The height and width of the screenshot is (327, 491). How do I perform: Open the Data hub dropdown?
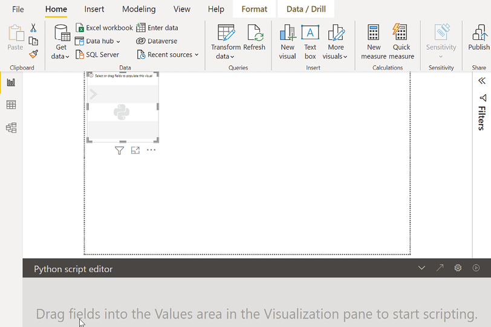[x=98, y=41]
